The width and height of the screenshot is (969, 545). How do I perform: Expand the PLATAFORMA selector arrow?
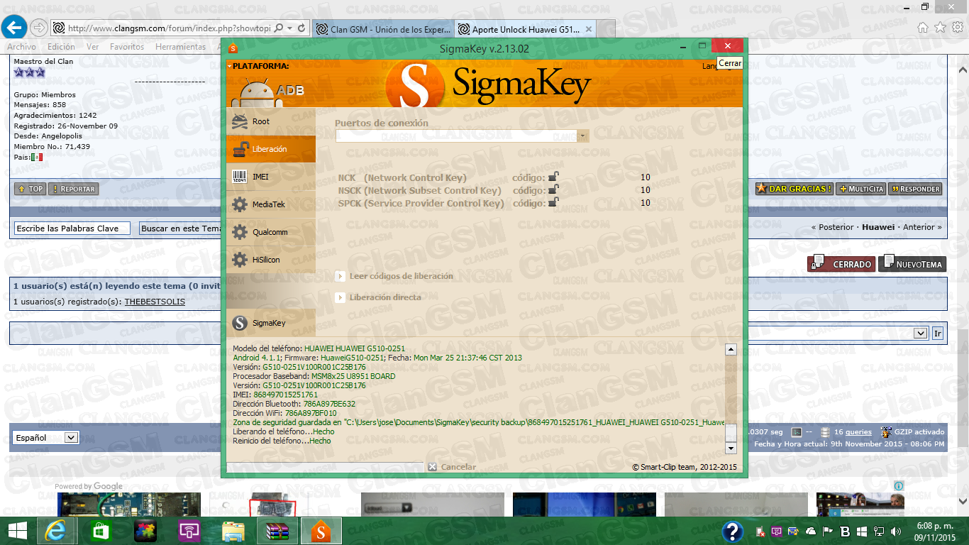click(x=230, y=66)
